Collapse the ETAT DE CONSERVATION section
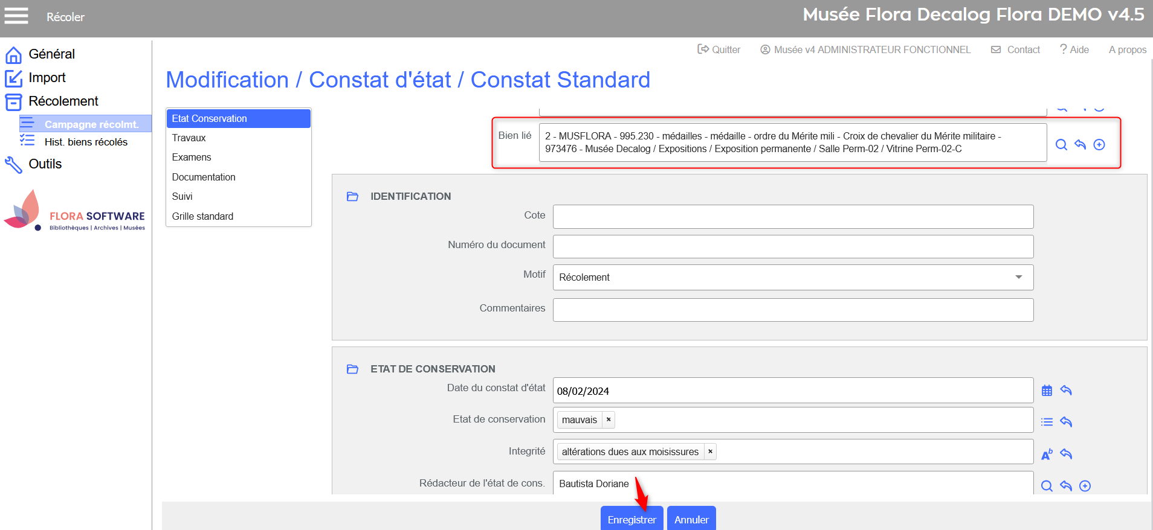1153x530 pixels. click(352, 369)
